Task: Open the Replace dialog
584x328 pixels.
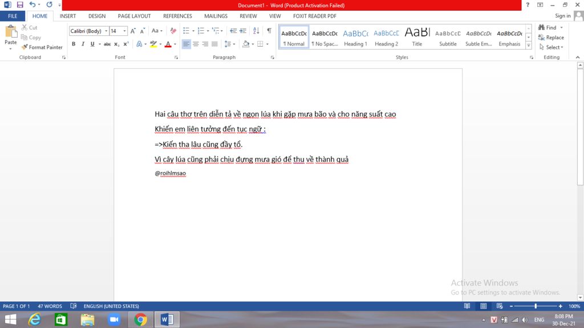Action: [x=551, y=37]
